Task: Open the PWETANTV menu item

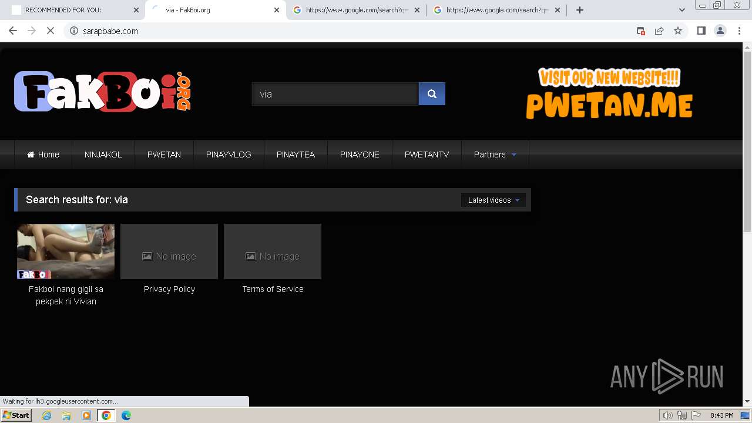Action: pyautogui.click(x=427, y=155)
